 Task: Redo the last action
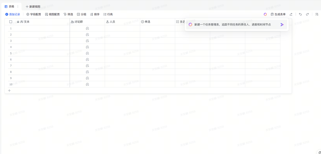click(x=307, y=14)
